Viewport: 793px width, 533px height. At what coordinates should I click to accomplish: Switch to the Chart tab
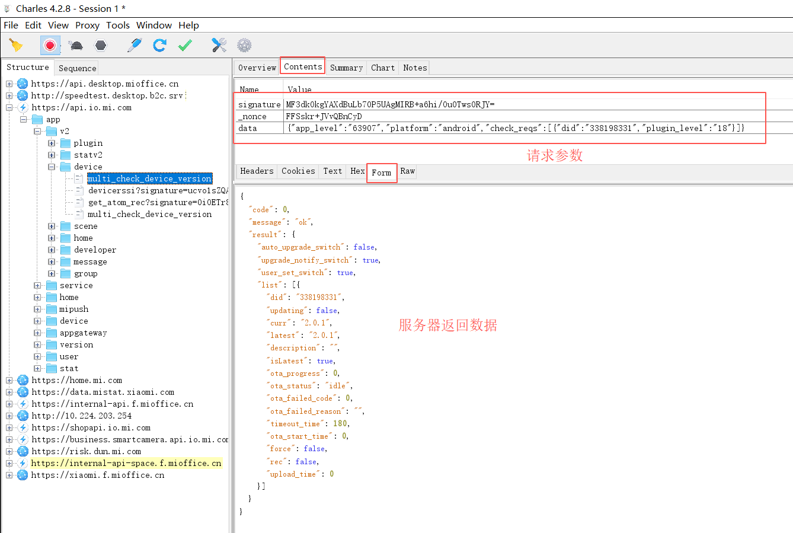pos(383,68)
